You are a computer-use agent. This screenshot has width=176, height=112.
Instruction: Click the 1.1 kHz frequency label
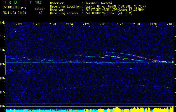point(2,36)
